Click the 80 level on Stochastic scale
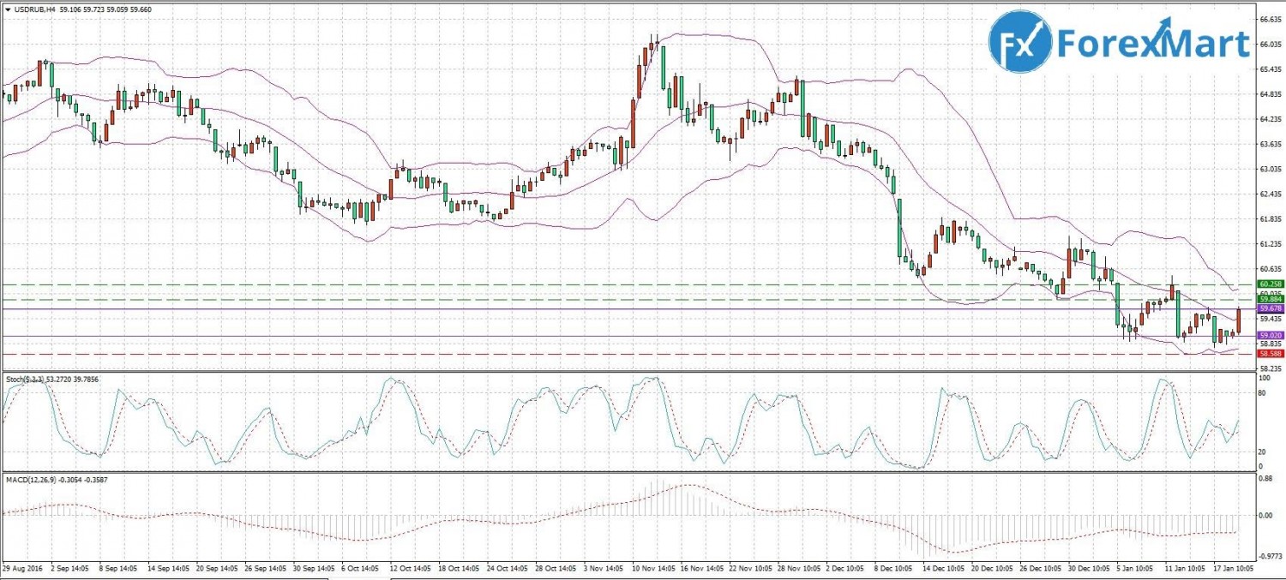 tap(1263, 393)
